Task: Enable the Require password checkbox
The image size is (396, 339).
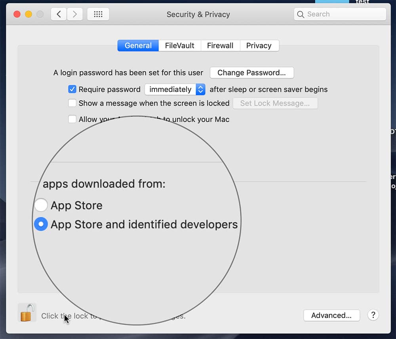Action: pyautogui.click(x=72, y=89)
